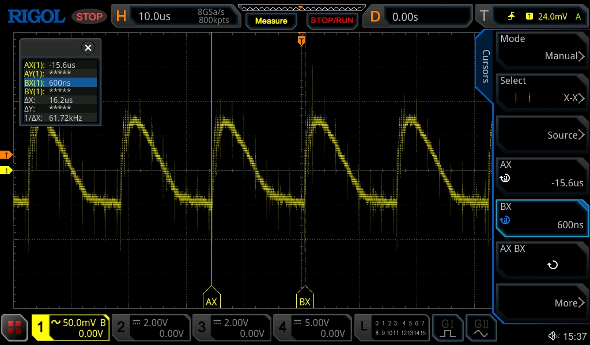This screenshot has width=590, height=345.
Task: Open the cursor Mode Manual menu
Action: (542, 48)
